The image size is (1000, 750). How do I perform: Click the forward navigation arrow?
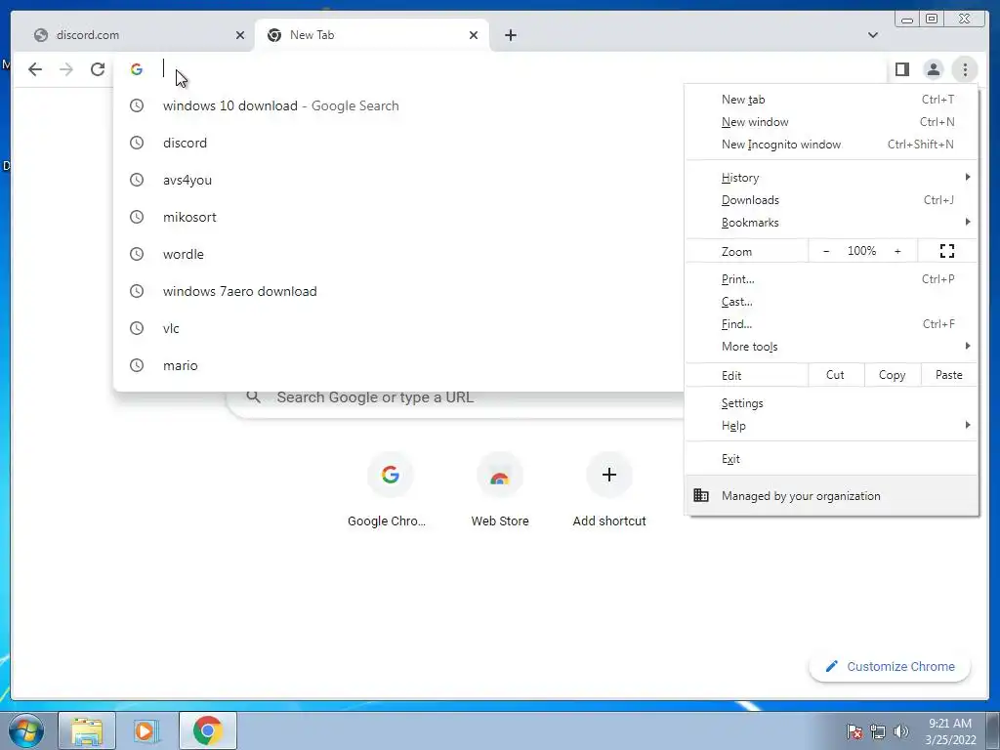[x=66, y=69]
